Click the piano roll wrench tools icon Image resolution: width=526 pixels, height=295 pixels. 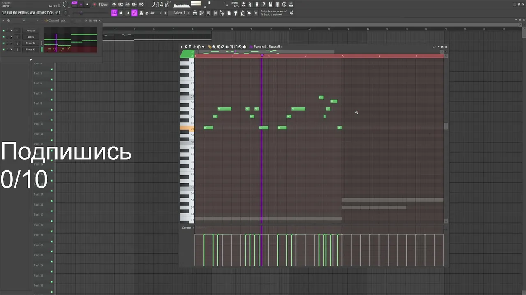click(x=185, y=47)
